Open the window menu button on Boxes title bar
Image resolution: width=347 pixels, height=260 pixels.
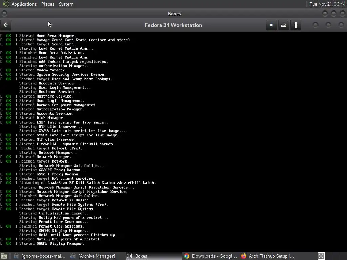[4, 14]
